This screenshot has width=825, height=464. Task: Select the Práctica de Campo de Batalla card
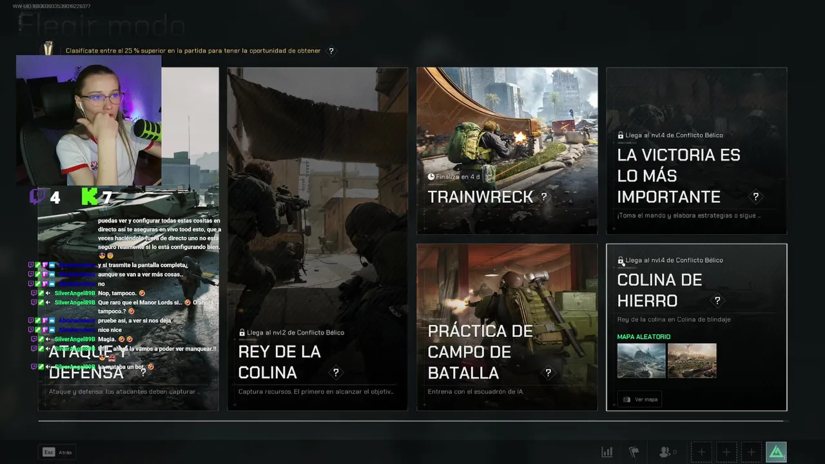(507, 327)
